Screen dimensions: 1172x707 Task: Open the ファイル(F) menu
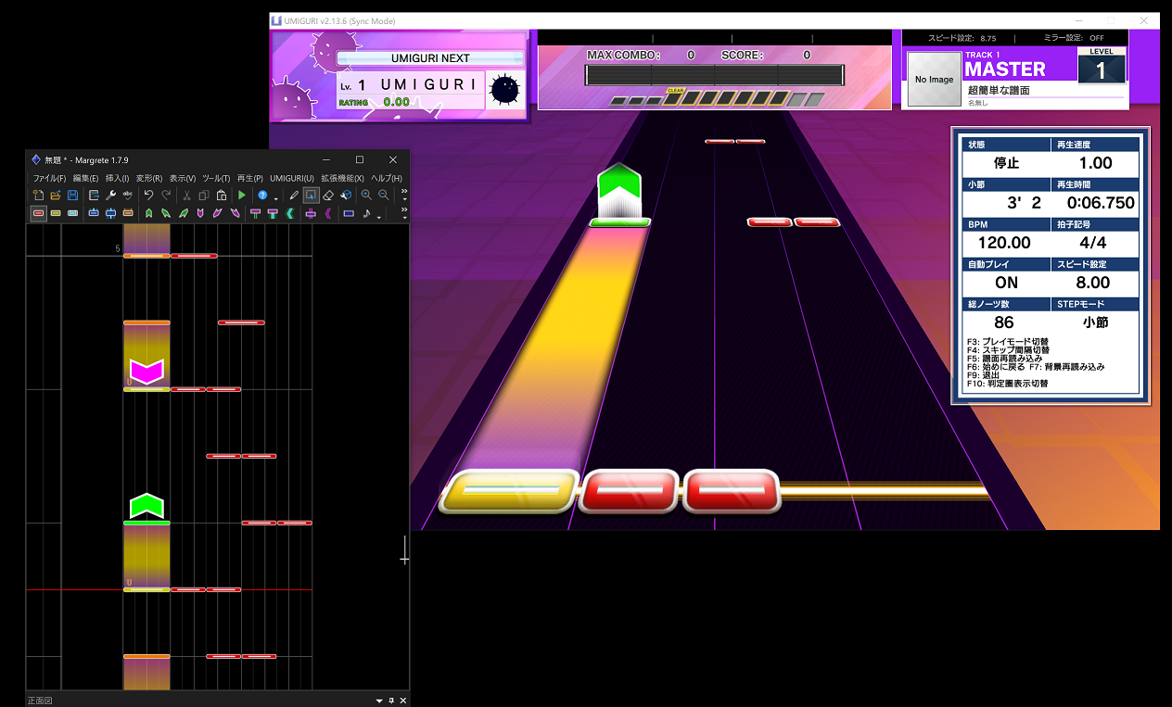coord(49,178)
